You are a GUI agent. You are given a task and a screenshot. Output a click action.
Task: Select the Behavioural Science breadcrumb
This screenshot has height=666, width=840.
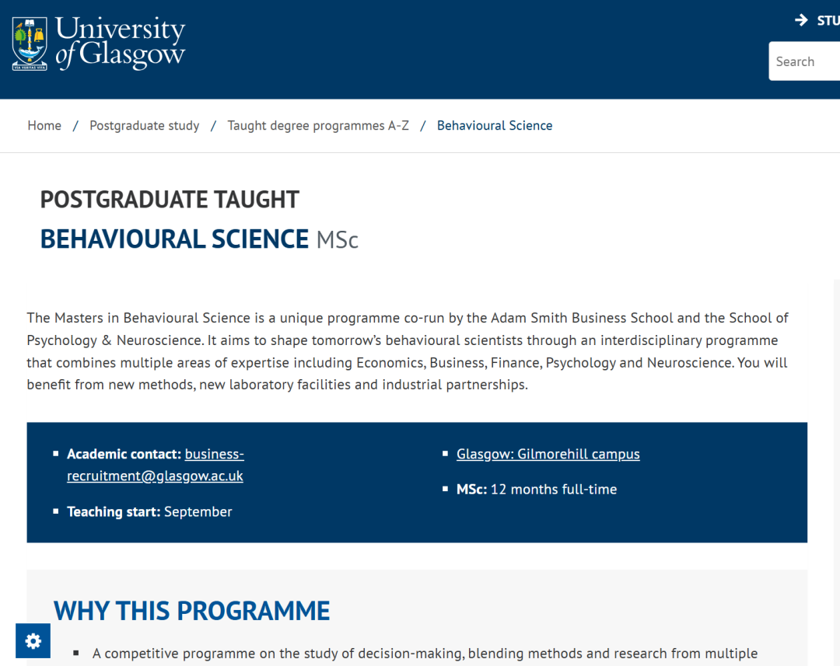(495, 125)
